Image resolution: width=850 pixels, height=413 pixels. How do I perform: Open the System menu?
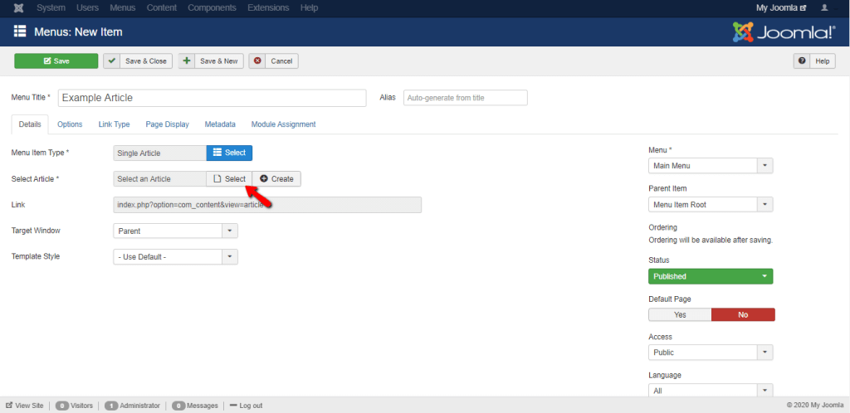pos(51,8)
